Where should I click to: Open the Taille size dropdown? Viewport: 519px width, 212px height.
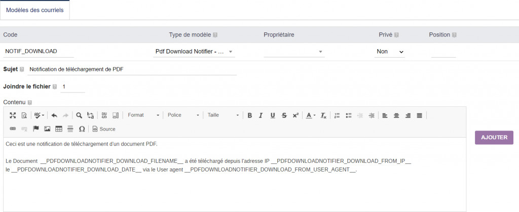point(223,115)
